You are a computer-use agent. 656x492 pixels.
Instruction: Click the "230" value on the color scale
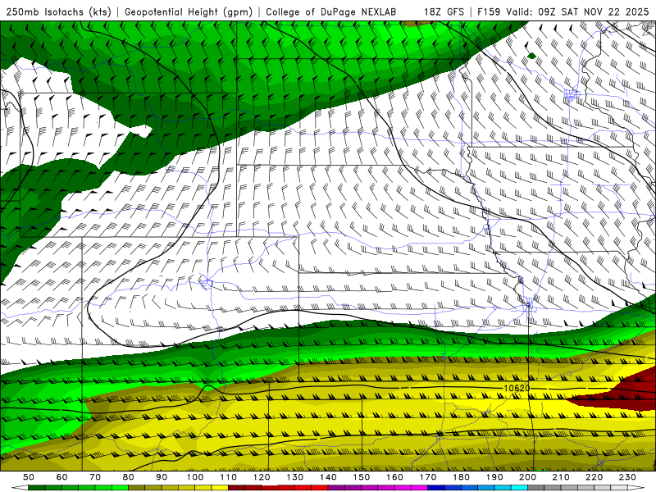coord(627,477)
